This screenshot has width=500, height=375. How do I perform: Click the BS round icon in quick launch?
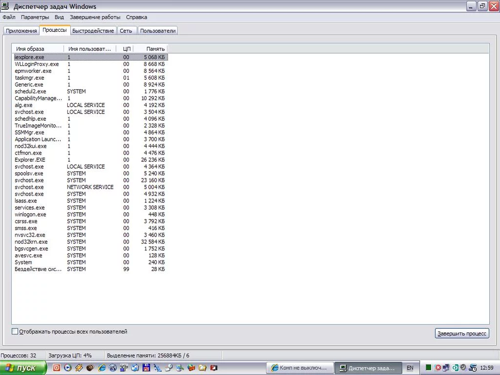coord(113,368)
